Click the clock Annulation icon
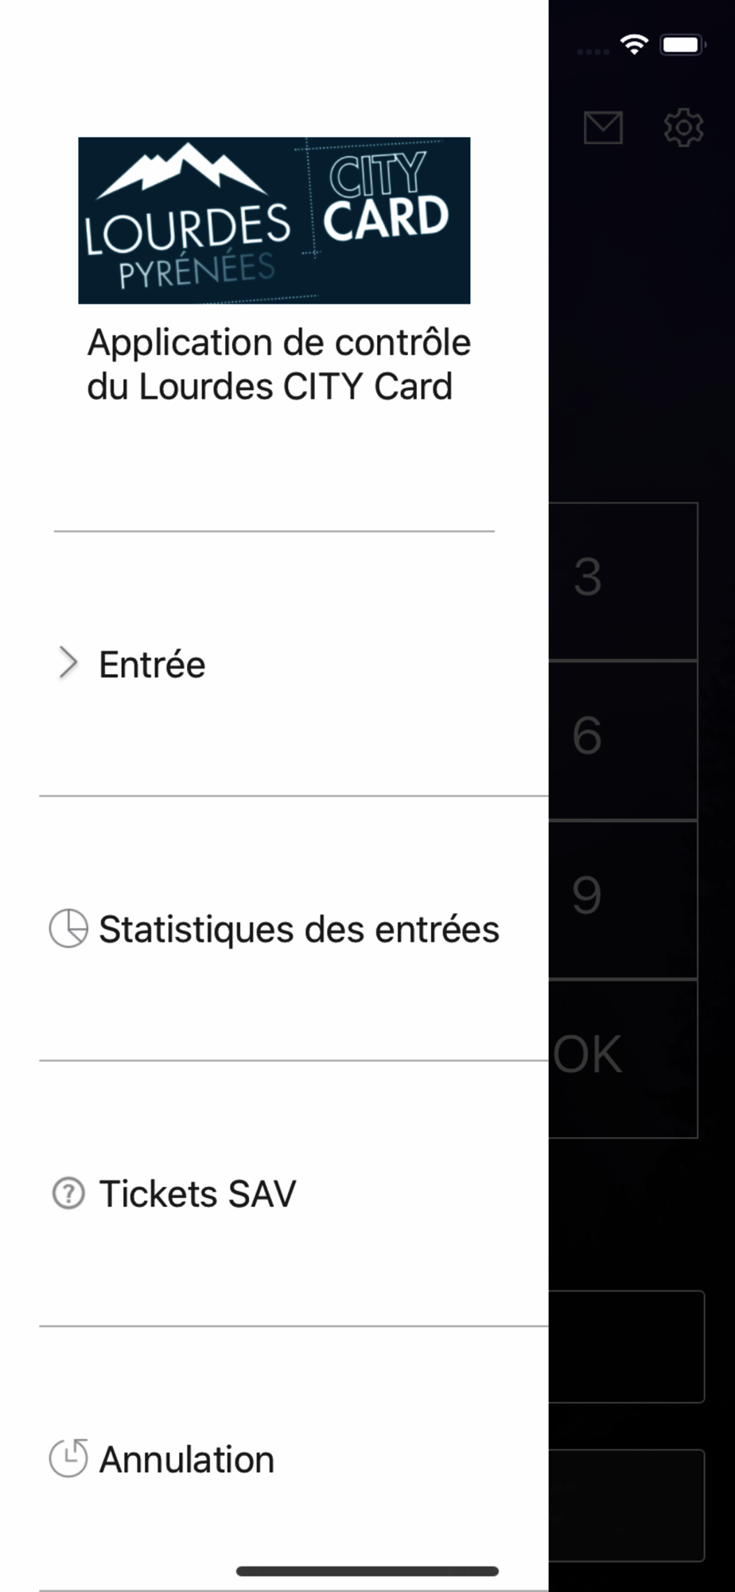735x1592 pixels. point(68,1458)
